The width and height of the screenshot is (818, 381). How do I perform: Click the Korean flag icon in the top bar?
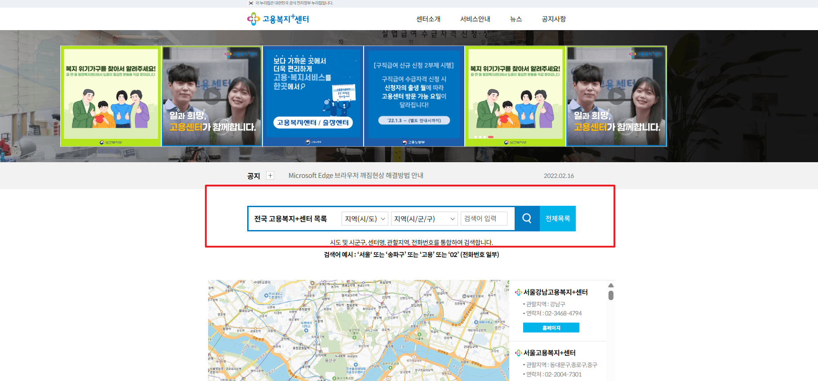(x=251, y=3)
